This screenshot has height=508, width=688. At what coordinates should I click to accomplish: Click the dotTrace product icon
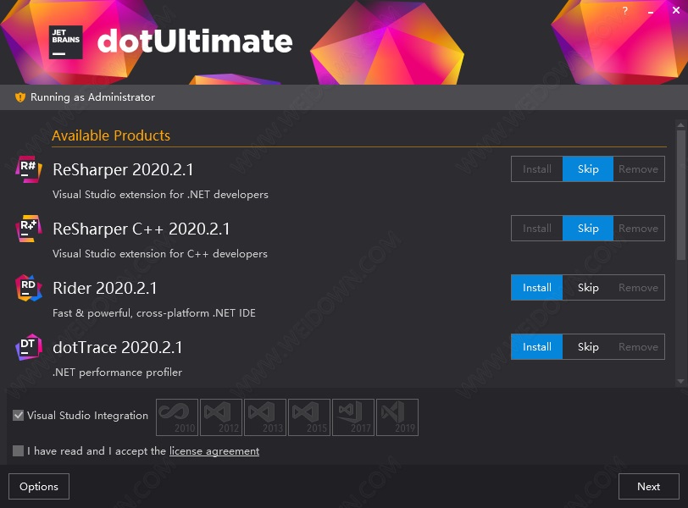pyautogui.click(x=29, y=347)
